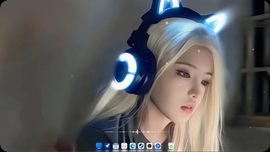Open OBS Studio from the dock
Image resolution: width=270 pixels, height=152 pixels.
pos(150,146)
